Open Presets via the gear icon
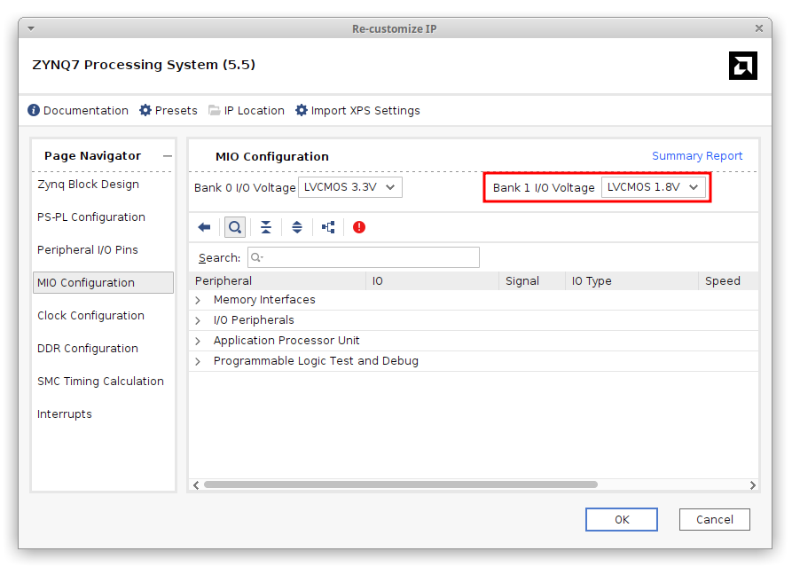The width and height of the screenshot is (792, 567). click(x=145, y=111)
